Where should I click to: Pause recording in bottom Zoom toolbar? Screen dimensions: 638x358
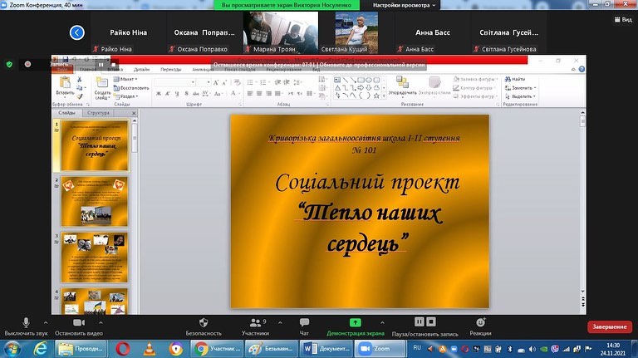click(419, 321)
